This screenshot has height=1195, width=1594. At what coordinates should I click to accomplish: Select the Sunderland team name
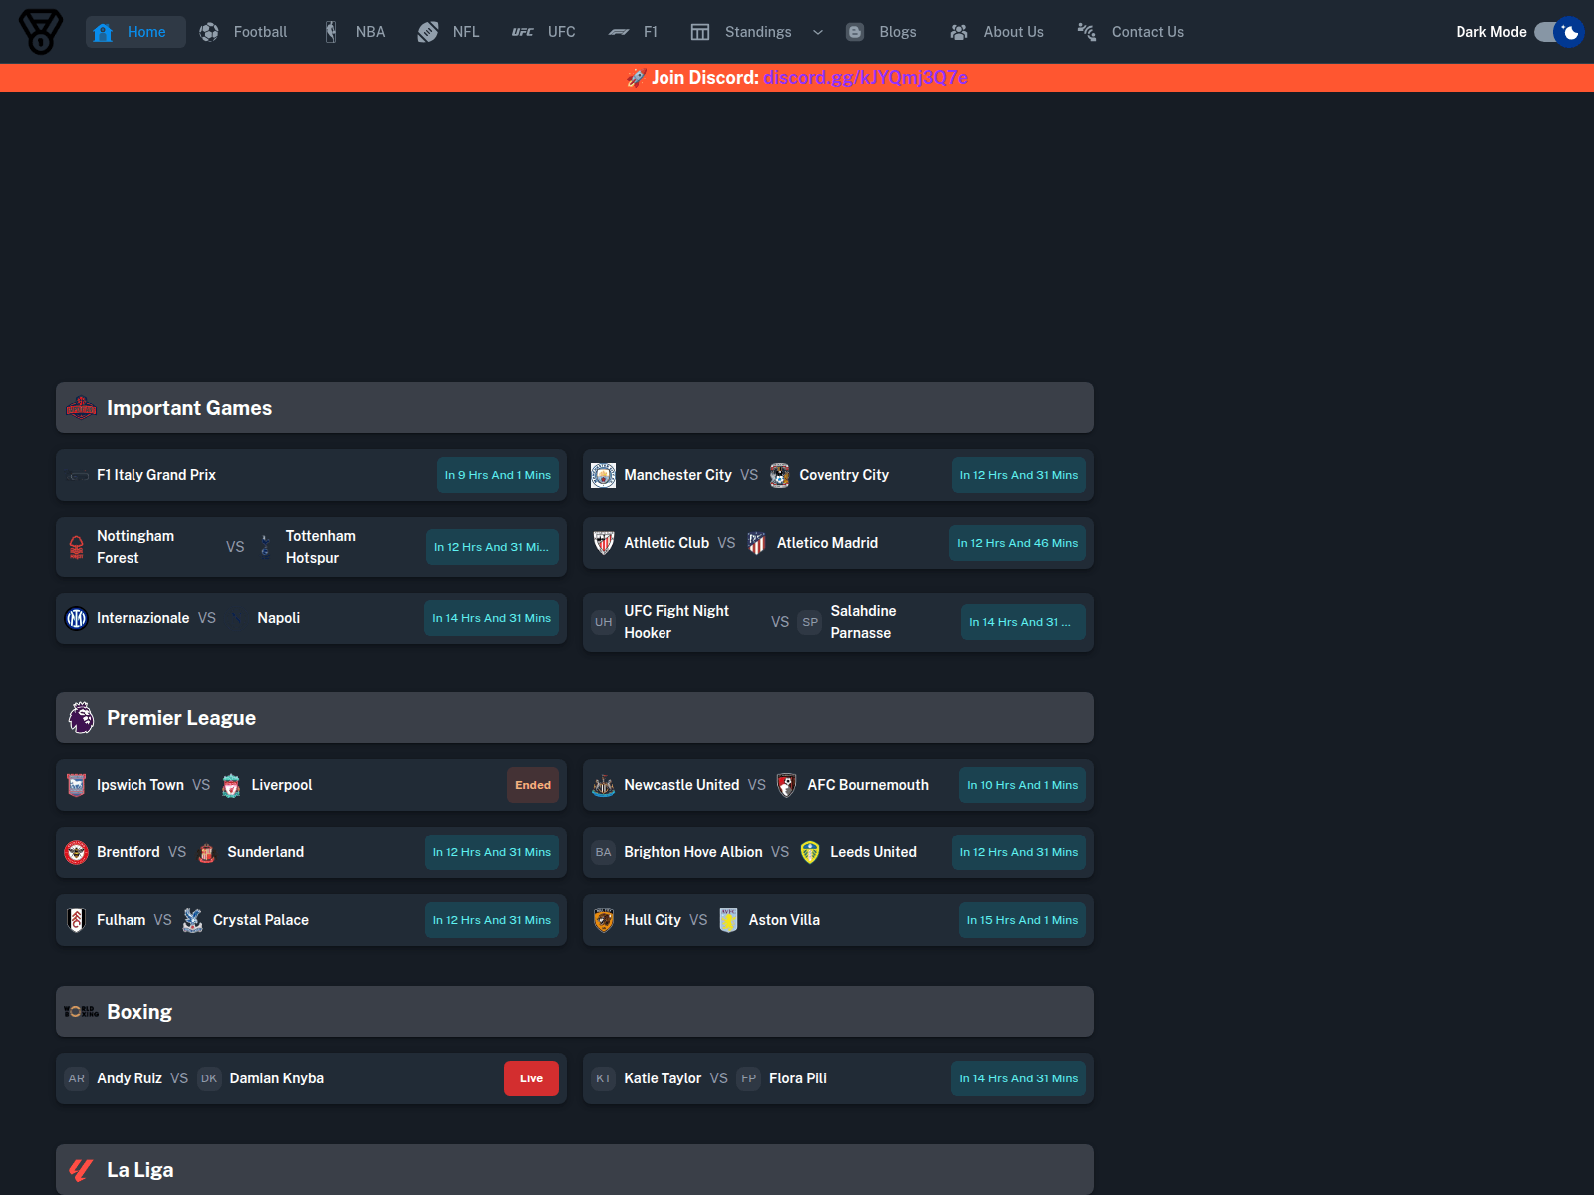[x=266, y=852]
